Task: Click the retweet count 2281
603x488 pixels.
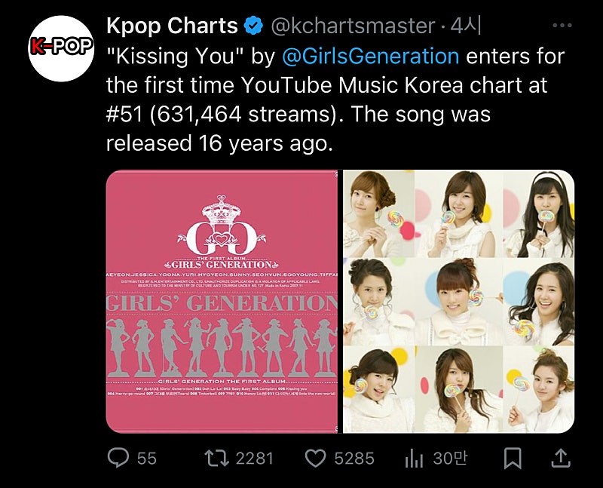Action: tap(254, 458)
